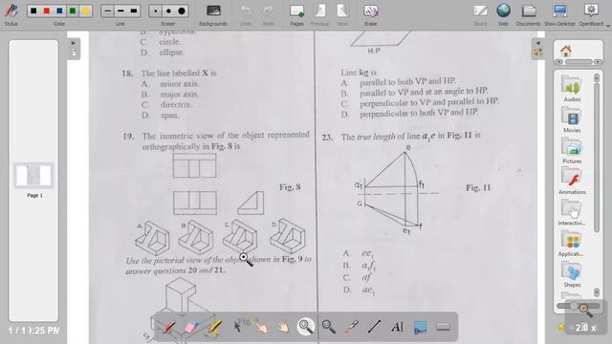Click the library tab icon on right panel

pos(538,53)
